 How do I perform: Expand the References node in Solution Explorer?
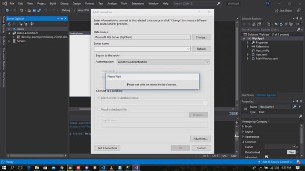click(248, 47)
